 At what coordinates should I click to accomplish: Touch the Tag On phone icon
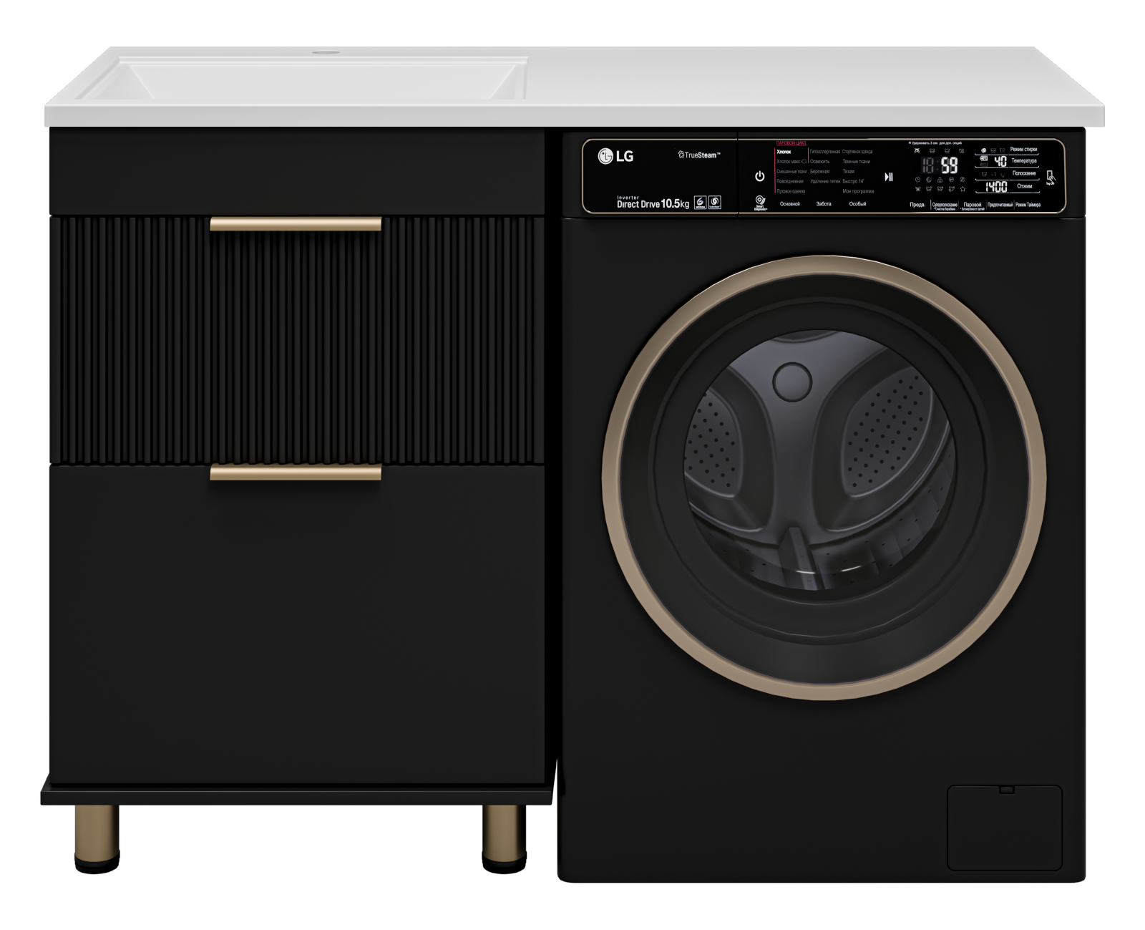pyautogui.click(x=1051, y=178)
